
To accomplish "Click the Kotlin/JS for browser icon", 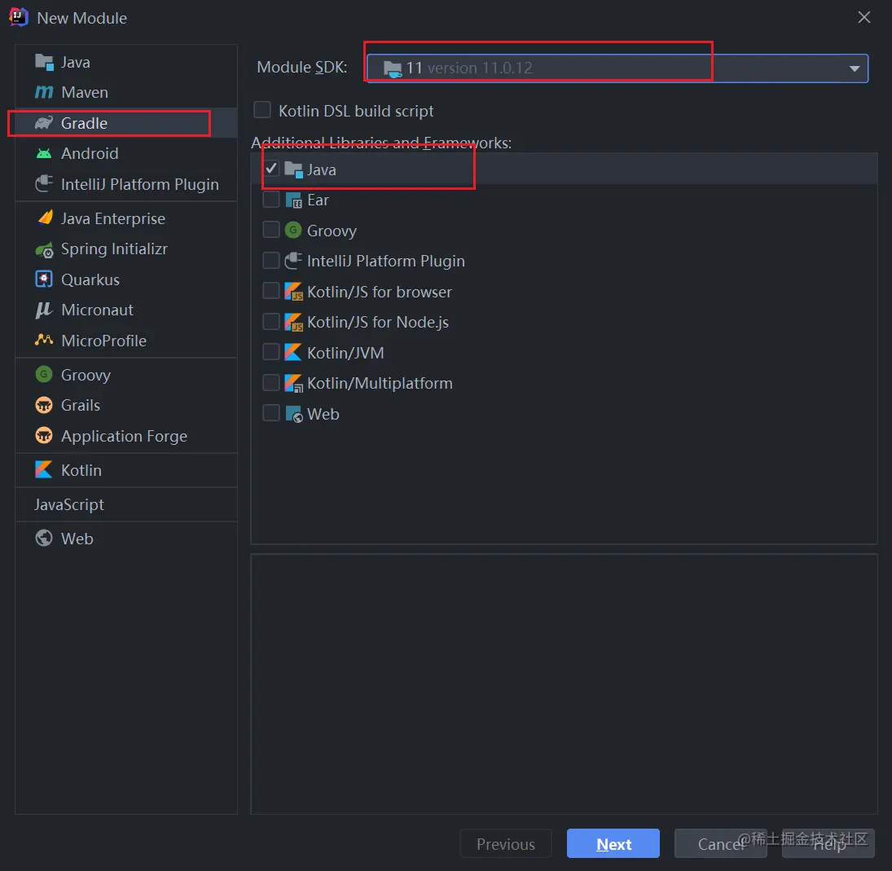I will click(293, 291).
